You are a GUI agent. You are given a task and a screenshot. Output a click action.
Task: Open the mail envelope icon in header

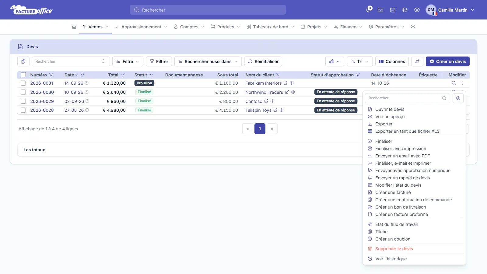[380, 10]
